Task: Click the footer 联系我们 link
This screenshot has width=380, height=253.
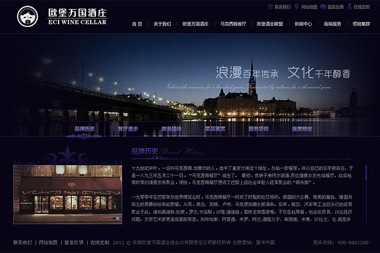Action: [x=22, y=242]
